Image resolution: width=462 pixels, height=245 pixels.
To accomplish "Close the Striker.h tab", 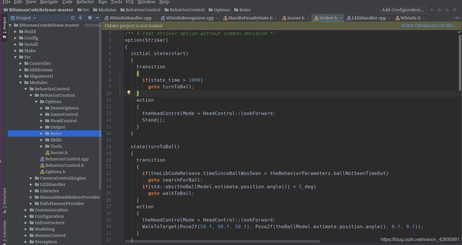I will pyautogui.click(x=340, y=18).
